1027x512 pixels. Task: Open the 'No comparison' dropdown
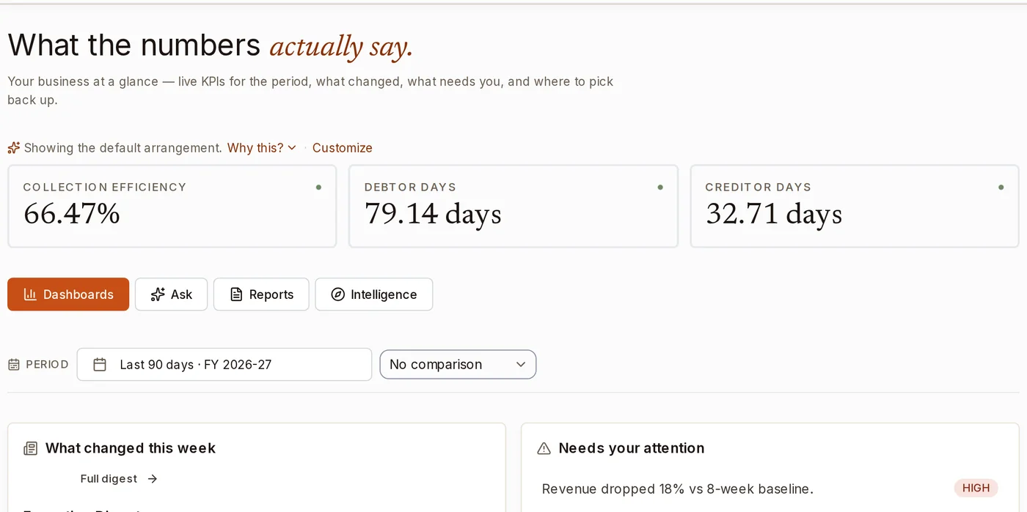coord(458,364)
